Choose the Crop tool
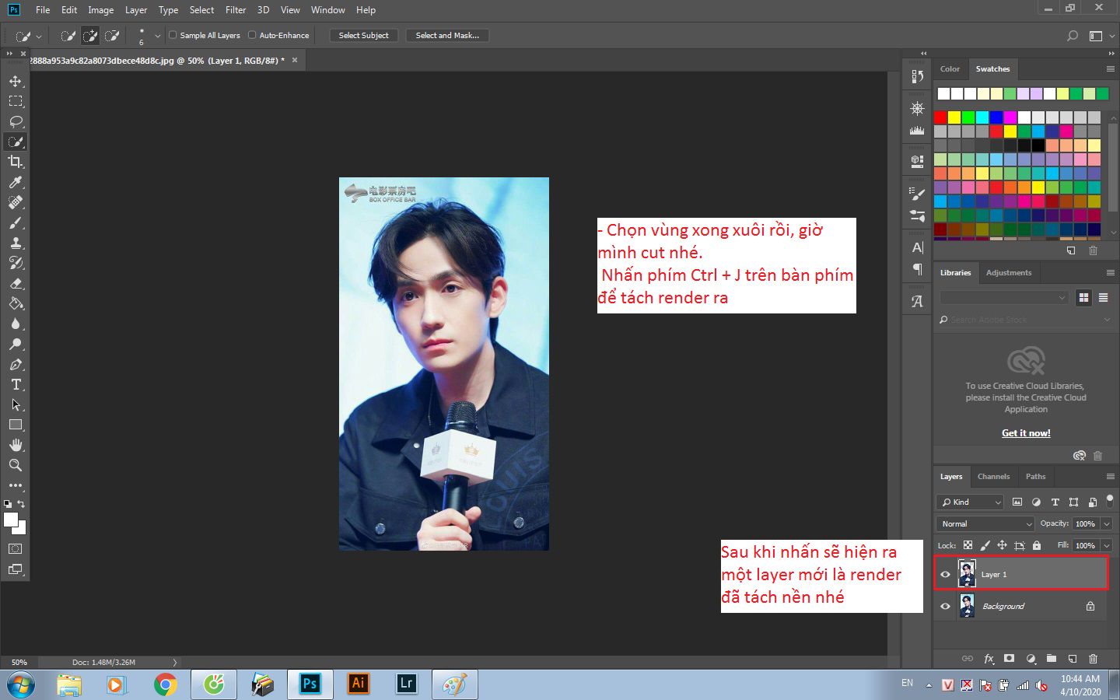 tap(16, 162)
